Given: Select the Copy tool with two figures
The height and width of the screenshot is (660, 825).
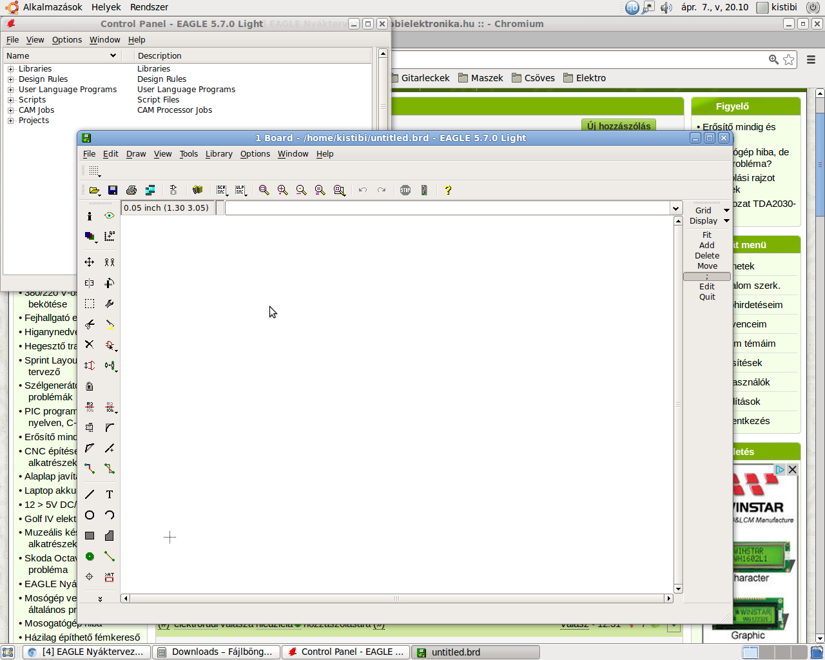Looking at the screenshot, I should click(110, 262).
